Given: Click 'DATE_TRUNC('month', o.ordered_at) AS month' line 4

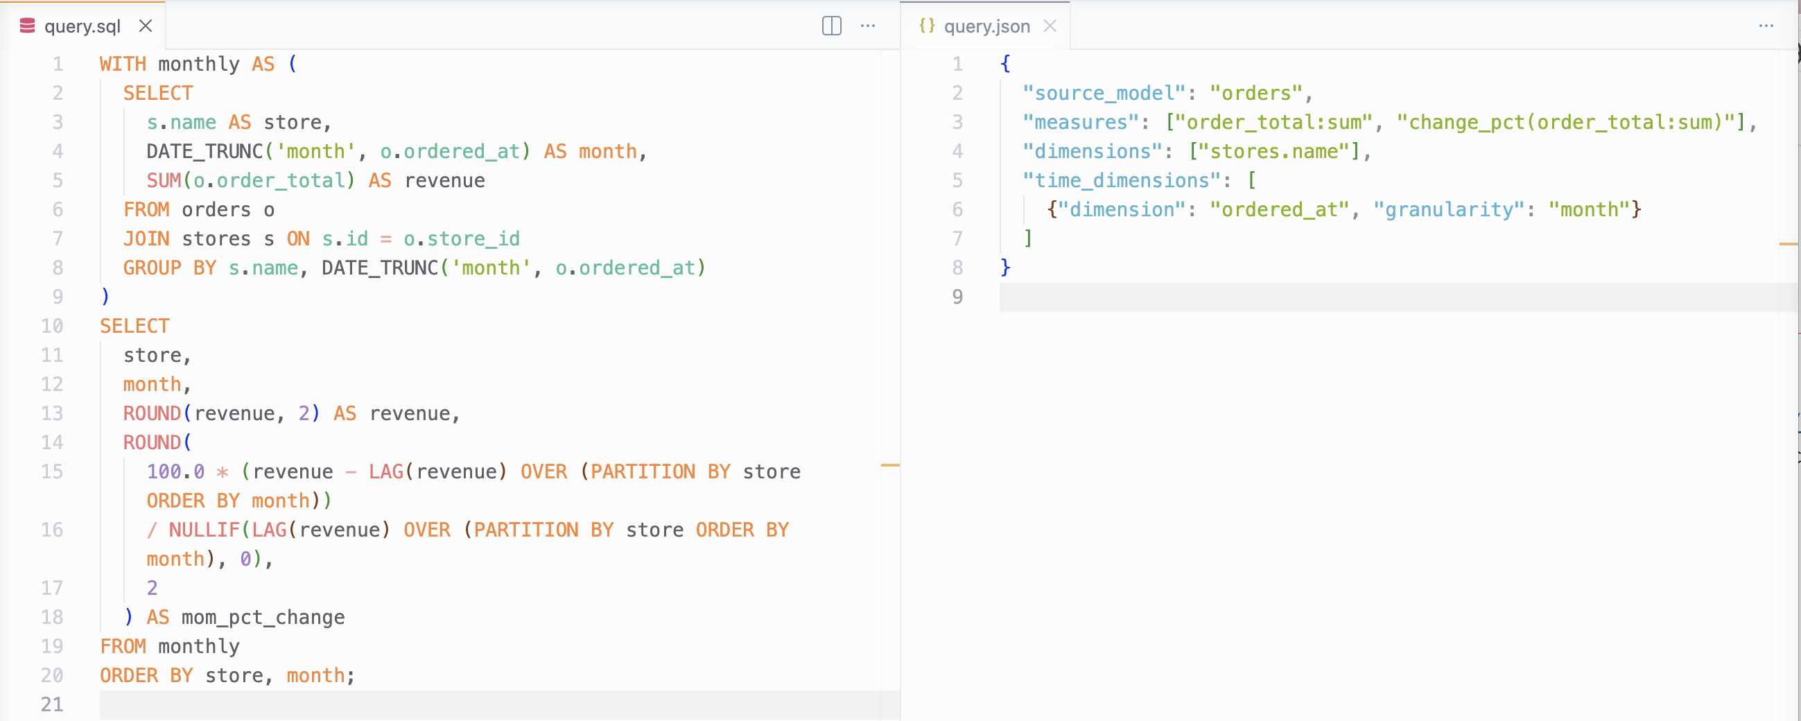Looking at the screenshot, I should tap(397, 152).
